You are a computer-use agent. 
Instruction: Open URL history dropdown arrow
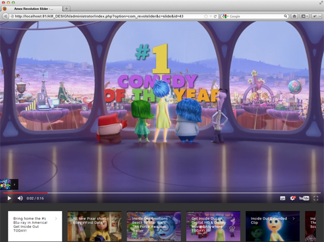[210, 16]
